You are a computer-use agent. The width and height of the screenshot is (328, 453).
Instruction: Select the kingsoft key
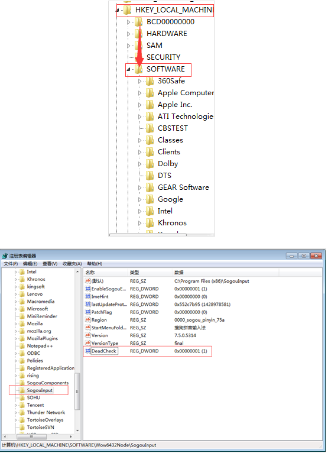click(36, 287)
